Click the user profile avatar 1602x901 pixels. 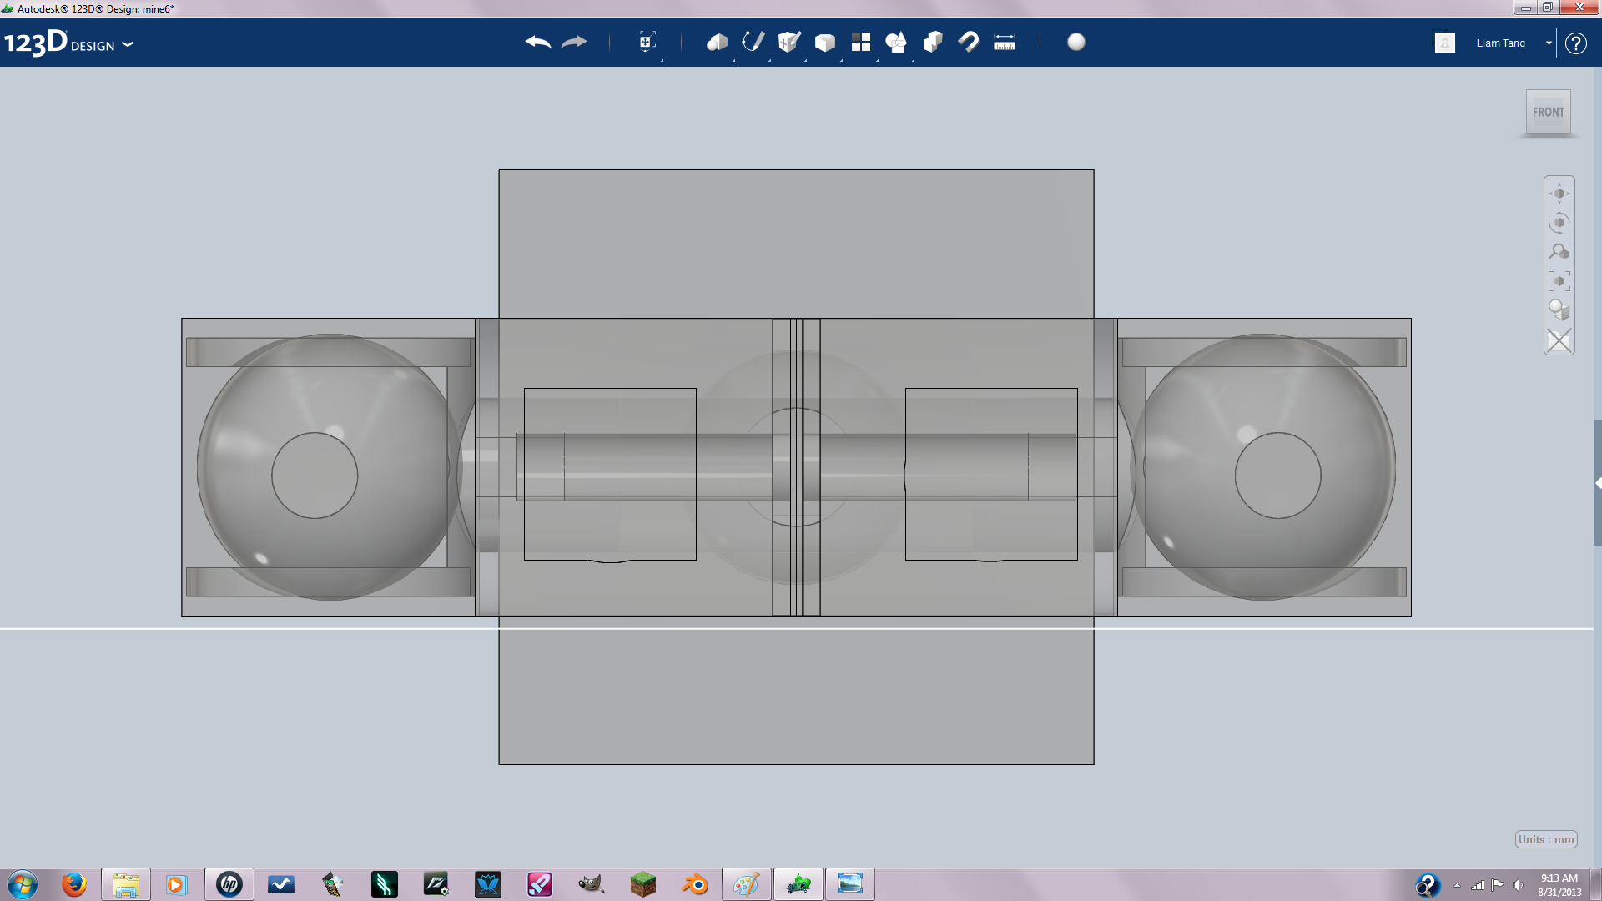point(1445,43)
